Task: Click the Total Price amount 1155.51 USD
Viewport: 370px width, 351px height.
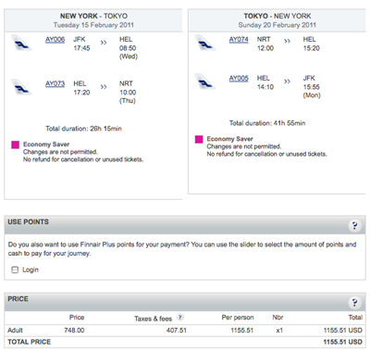Action: coord(342,342)
